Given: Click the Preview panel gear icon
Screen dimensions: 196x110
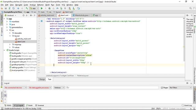Looking at the screenshot, I should (x=187, y=15).
